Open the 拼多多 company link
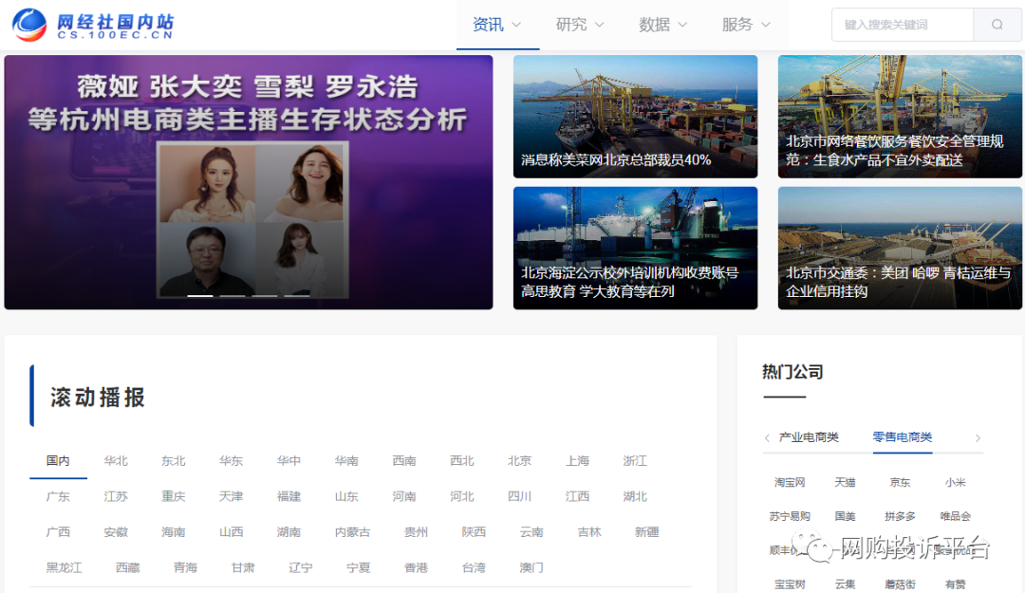The height and width of the screenshot is (593, 1025). tap(900, 516)
